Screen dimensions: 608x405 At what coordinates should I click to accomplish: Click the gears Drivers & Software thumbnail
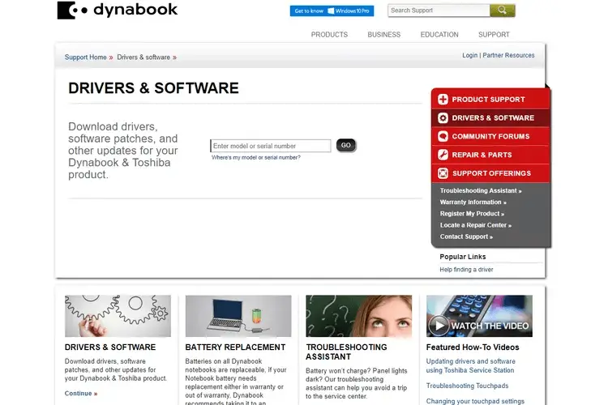click(x=118, y=316)
